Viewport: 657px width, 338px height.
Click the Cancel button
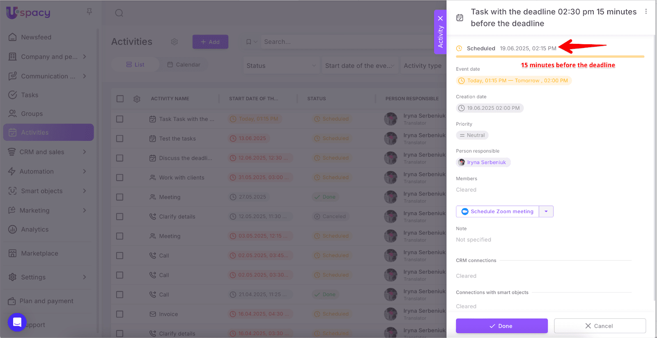(600, 326)
